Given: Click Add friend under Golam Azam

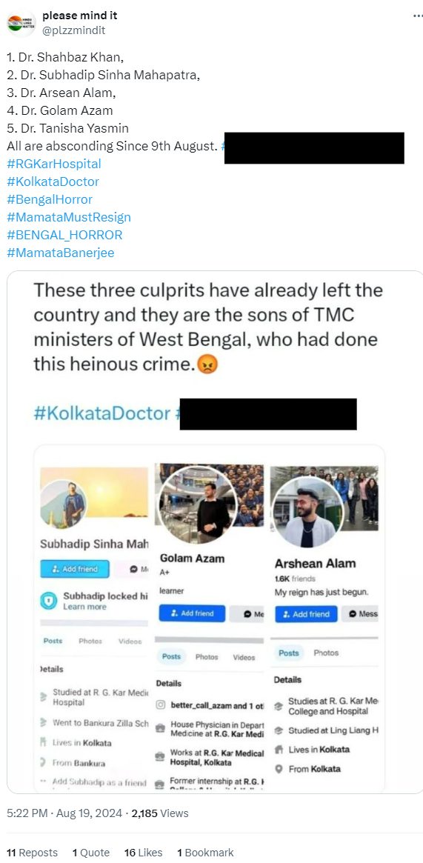Looking at the screenshot, I should (192, 613).
